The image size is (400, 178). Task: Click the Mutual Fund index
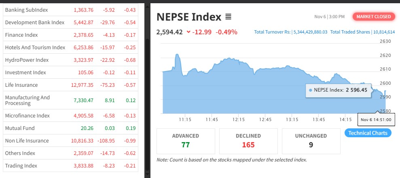click(x=20, y=128)
